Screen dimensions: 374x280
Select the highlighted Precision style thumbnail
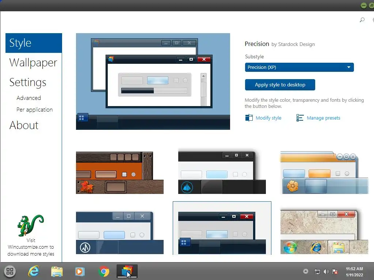222,228
